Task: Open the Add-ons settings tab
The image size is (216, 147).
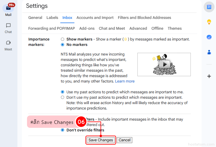Action: pos(87,28)
